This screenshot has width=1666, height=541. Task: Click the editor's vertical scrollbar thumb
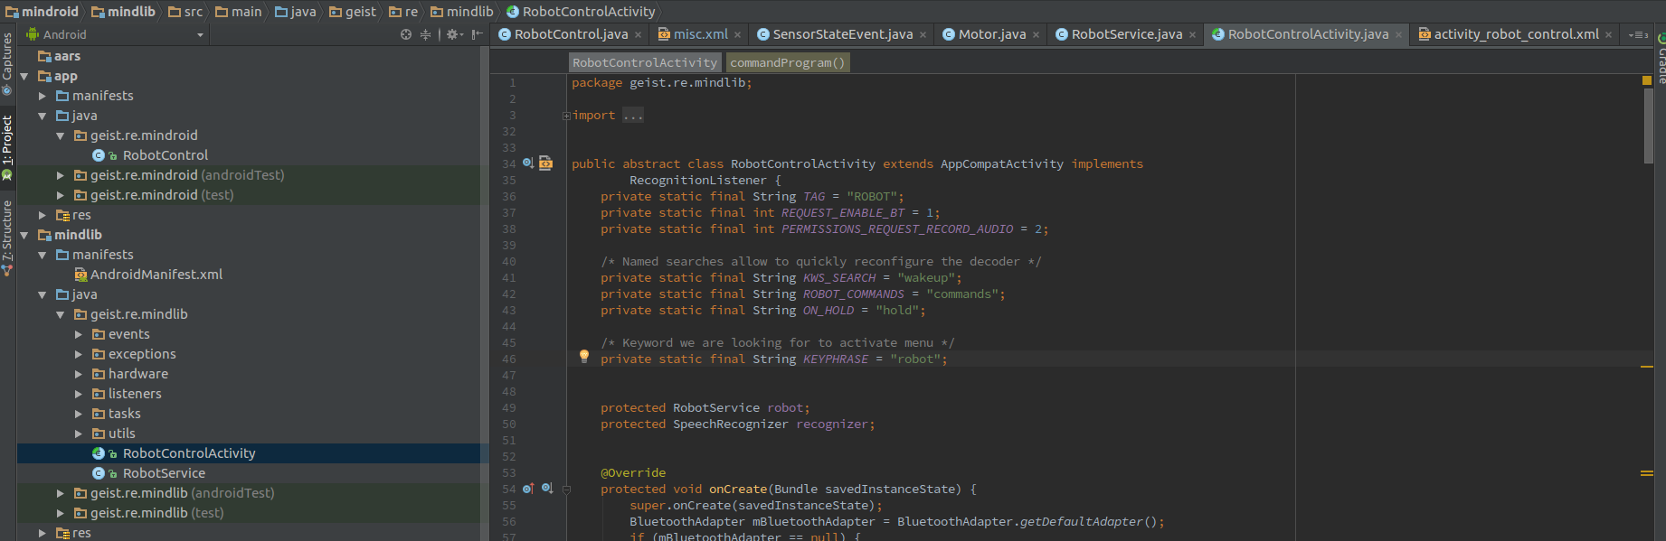(1648, 126)
